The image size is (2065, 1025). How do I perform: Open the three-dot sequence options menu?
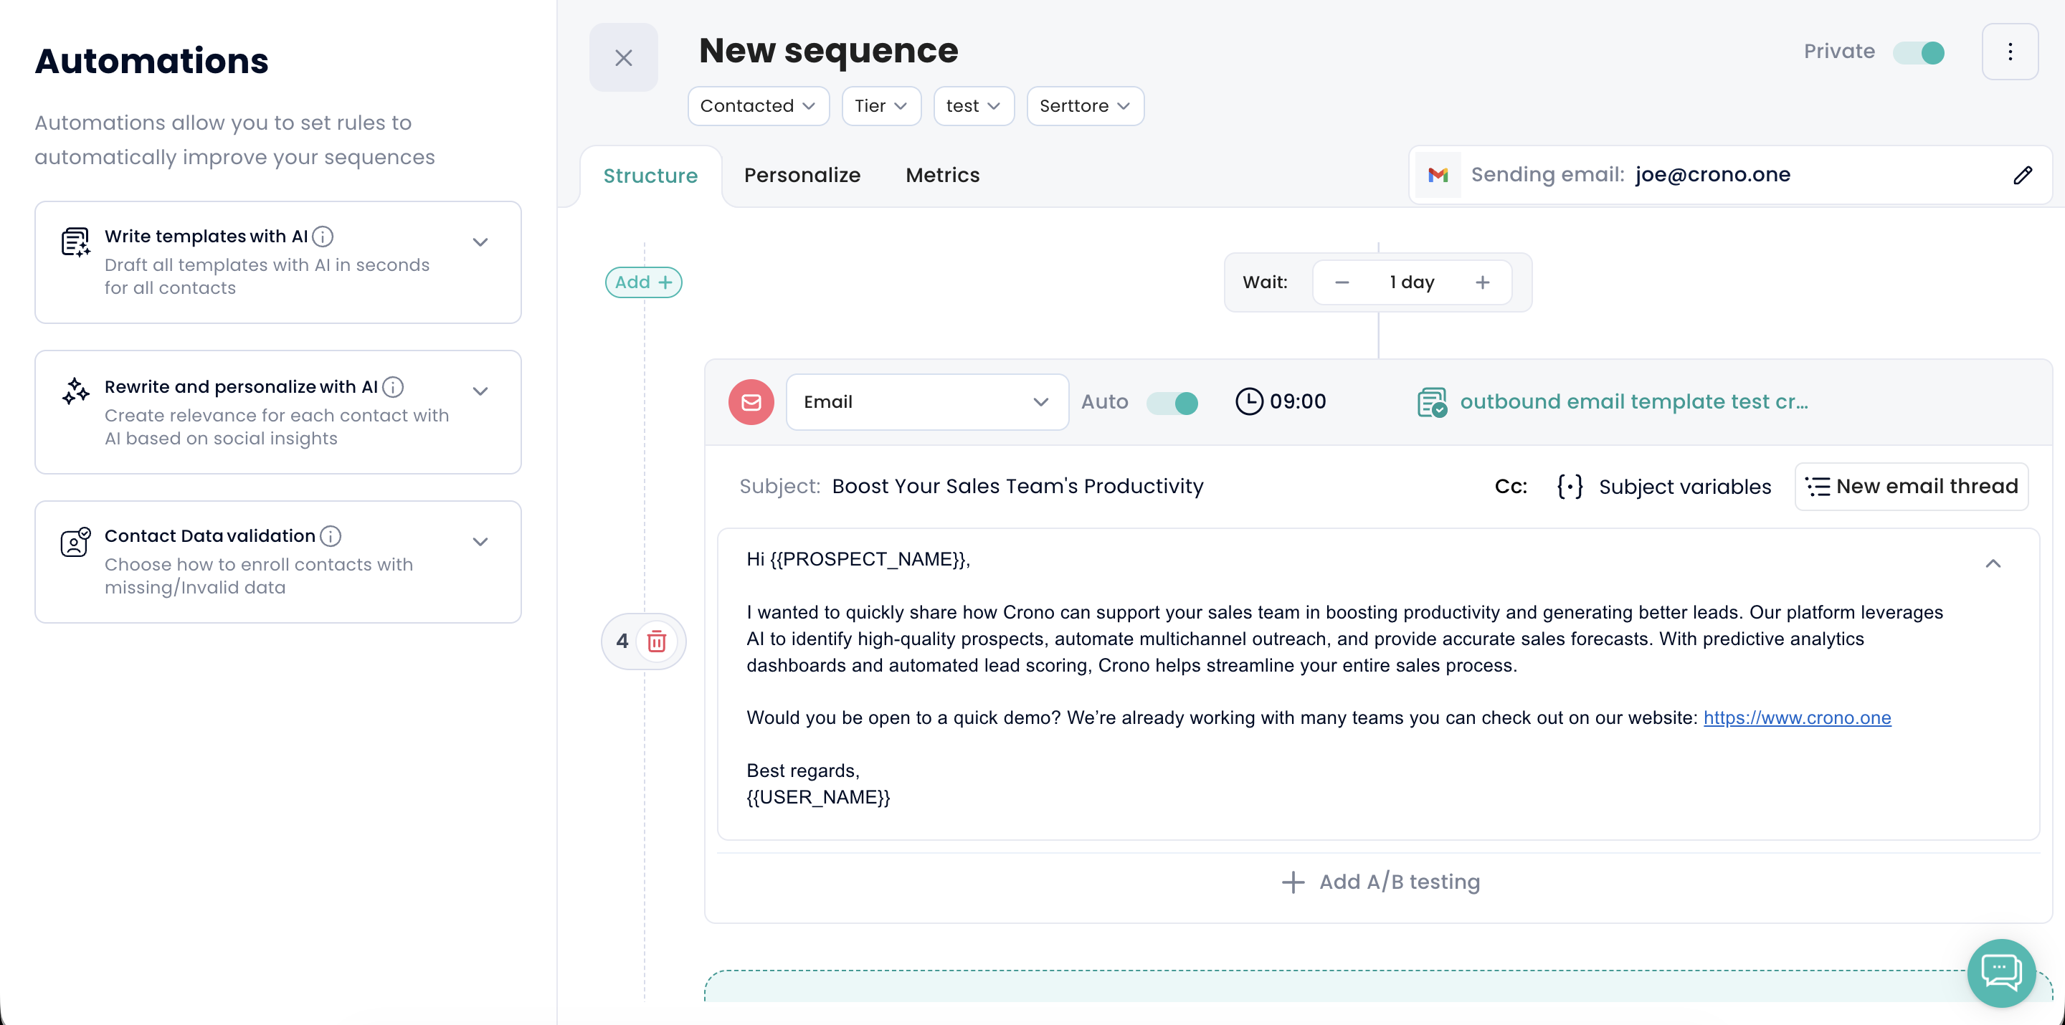[x=2009, y=52]
